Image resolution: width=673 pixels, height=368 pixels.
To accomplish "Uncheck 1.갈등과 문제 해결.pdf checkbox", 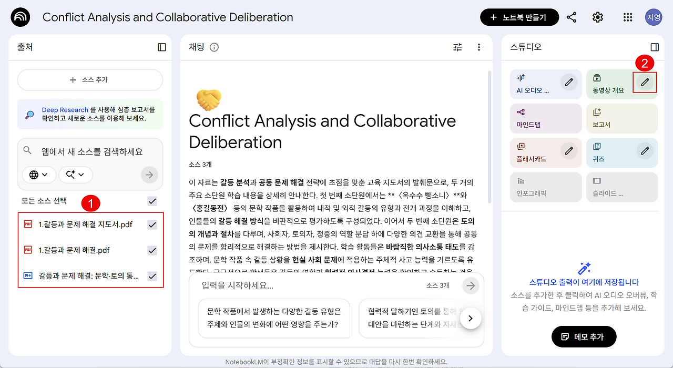I will click(152, 250).
